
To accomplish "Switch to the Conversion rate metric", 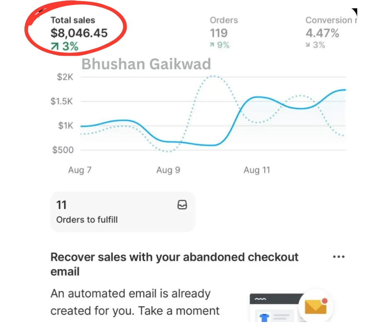I will 331,33.
